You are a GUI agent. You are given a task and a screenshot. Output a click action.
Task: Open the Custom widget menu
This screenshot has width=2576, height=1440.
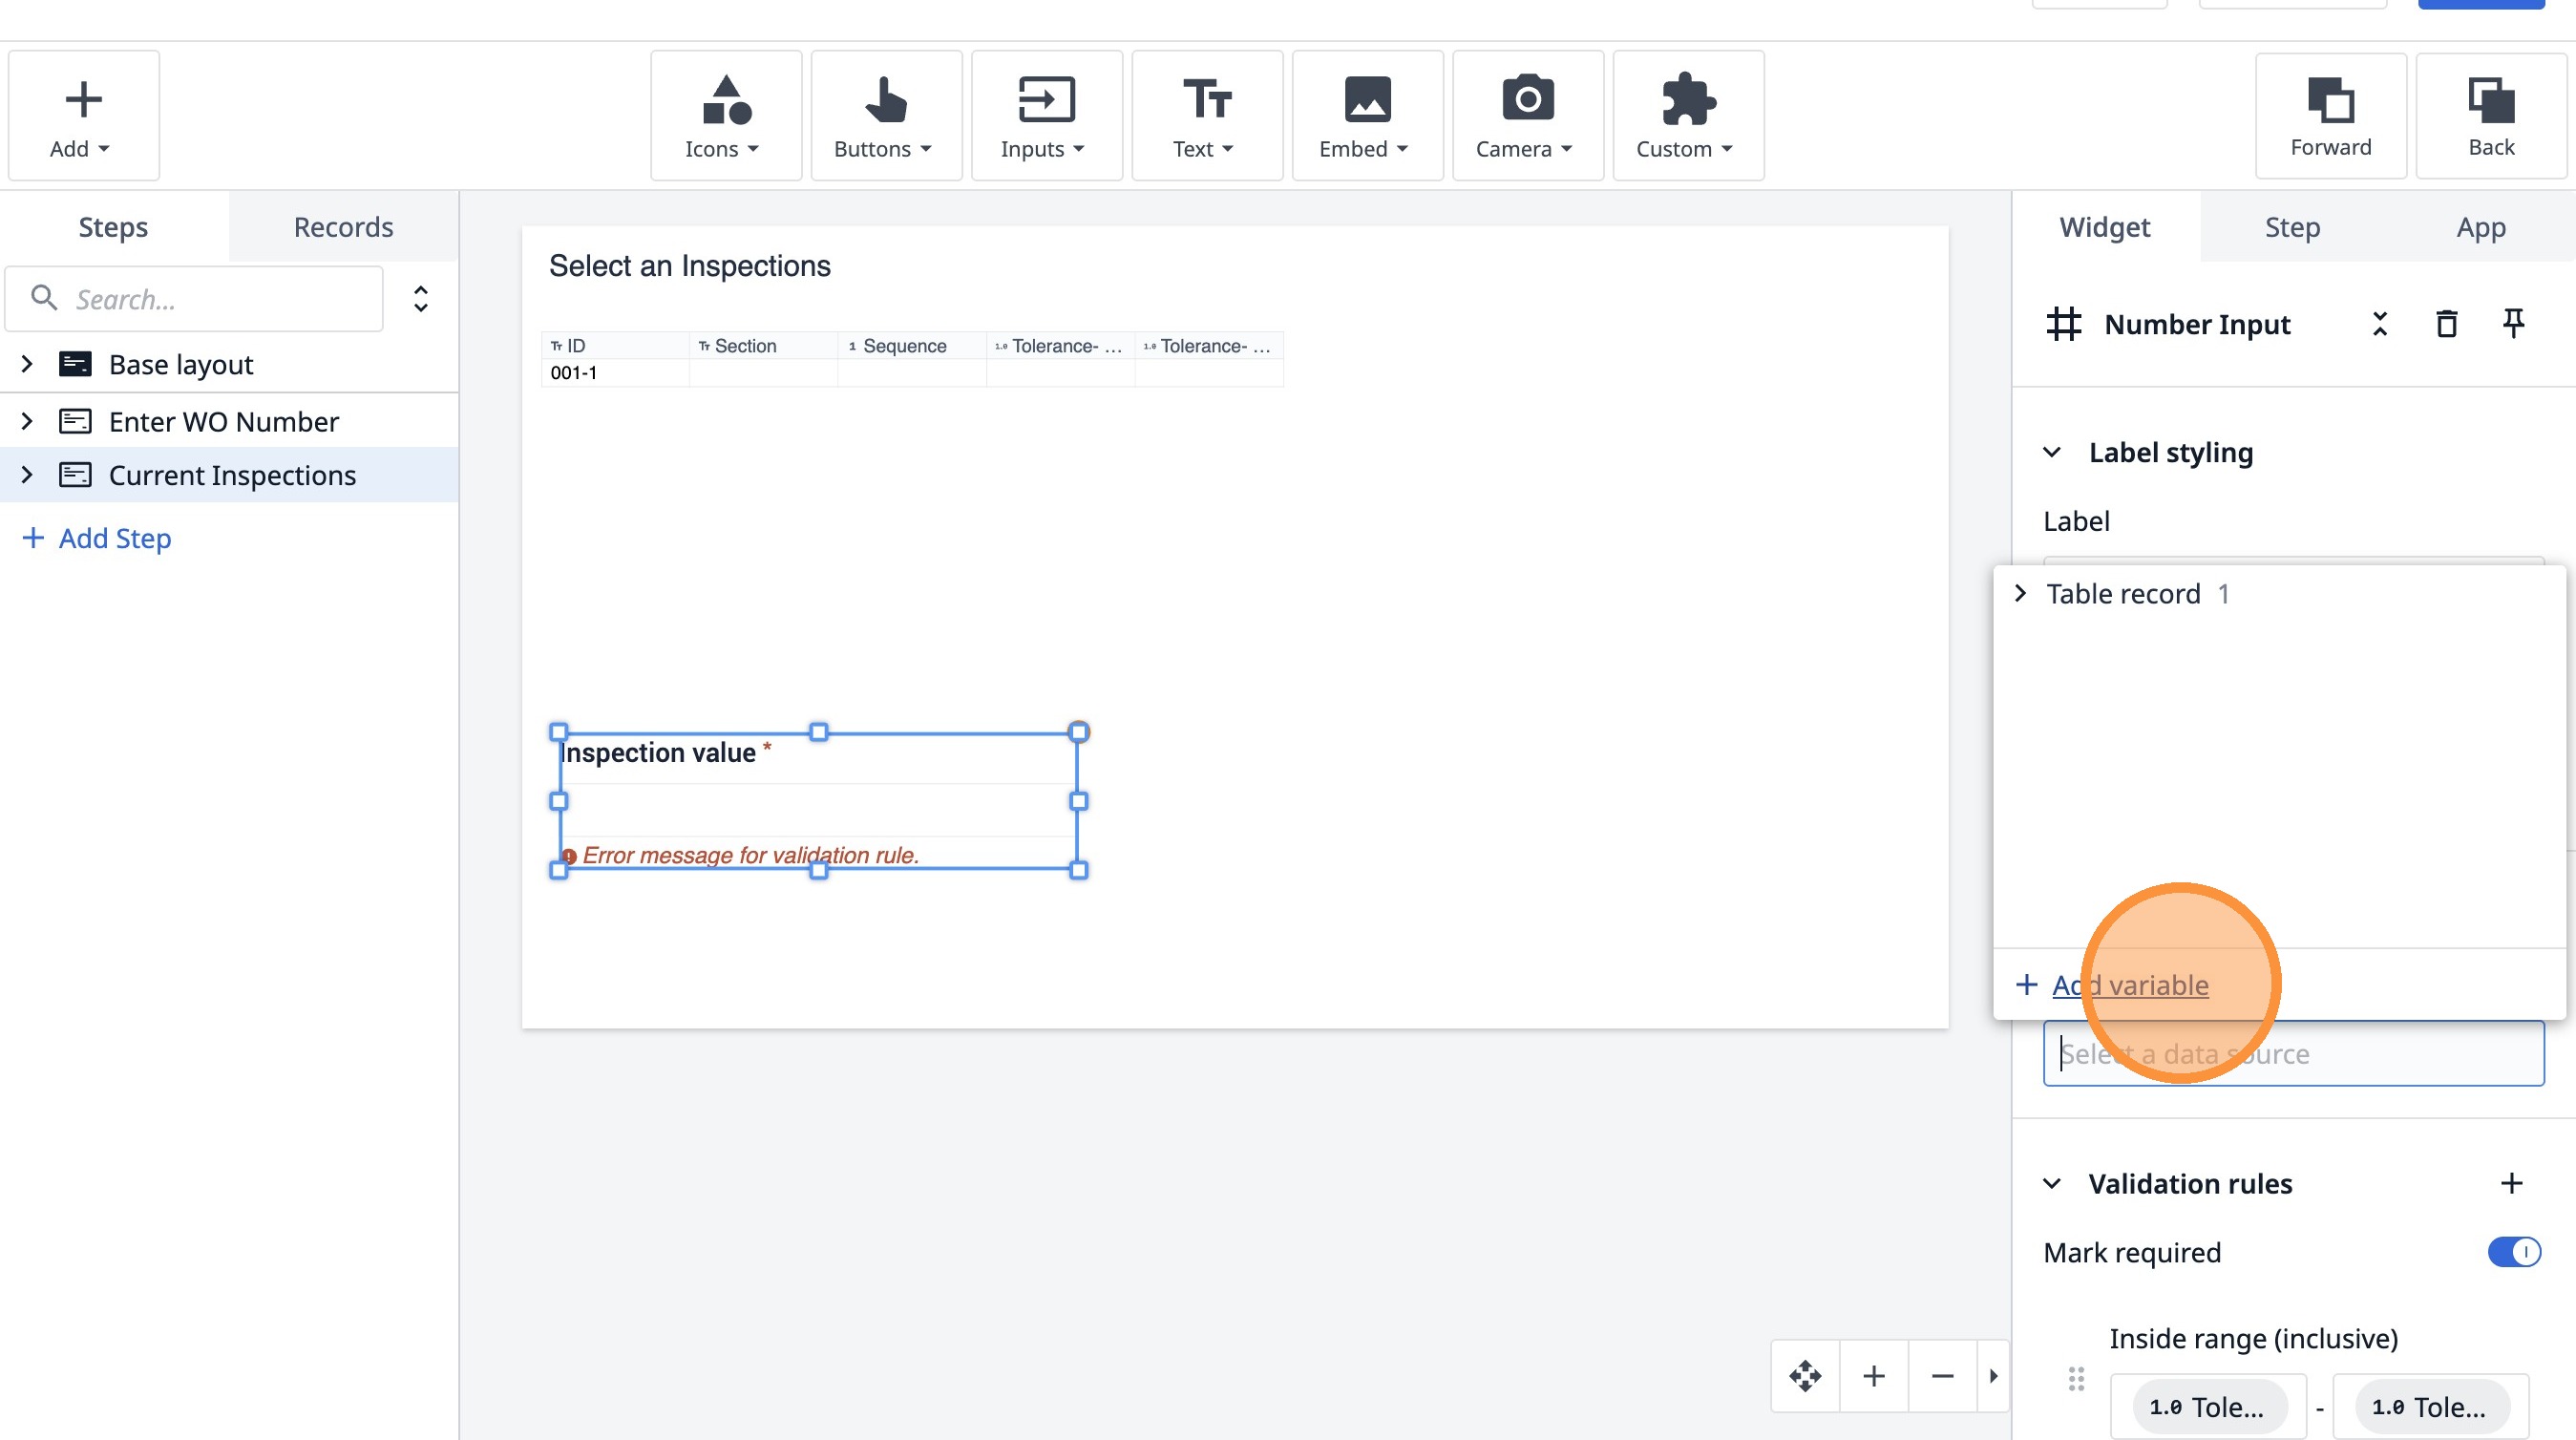1686,116
